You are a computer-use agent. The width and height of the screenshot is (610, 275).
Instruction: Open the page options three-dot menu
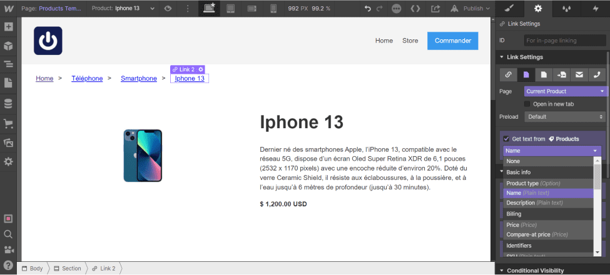188,8
